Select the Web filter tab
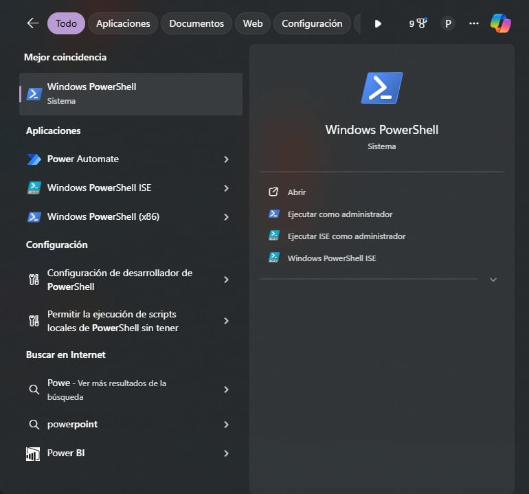This screenshot has height=494, width=529. (253, 23)
